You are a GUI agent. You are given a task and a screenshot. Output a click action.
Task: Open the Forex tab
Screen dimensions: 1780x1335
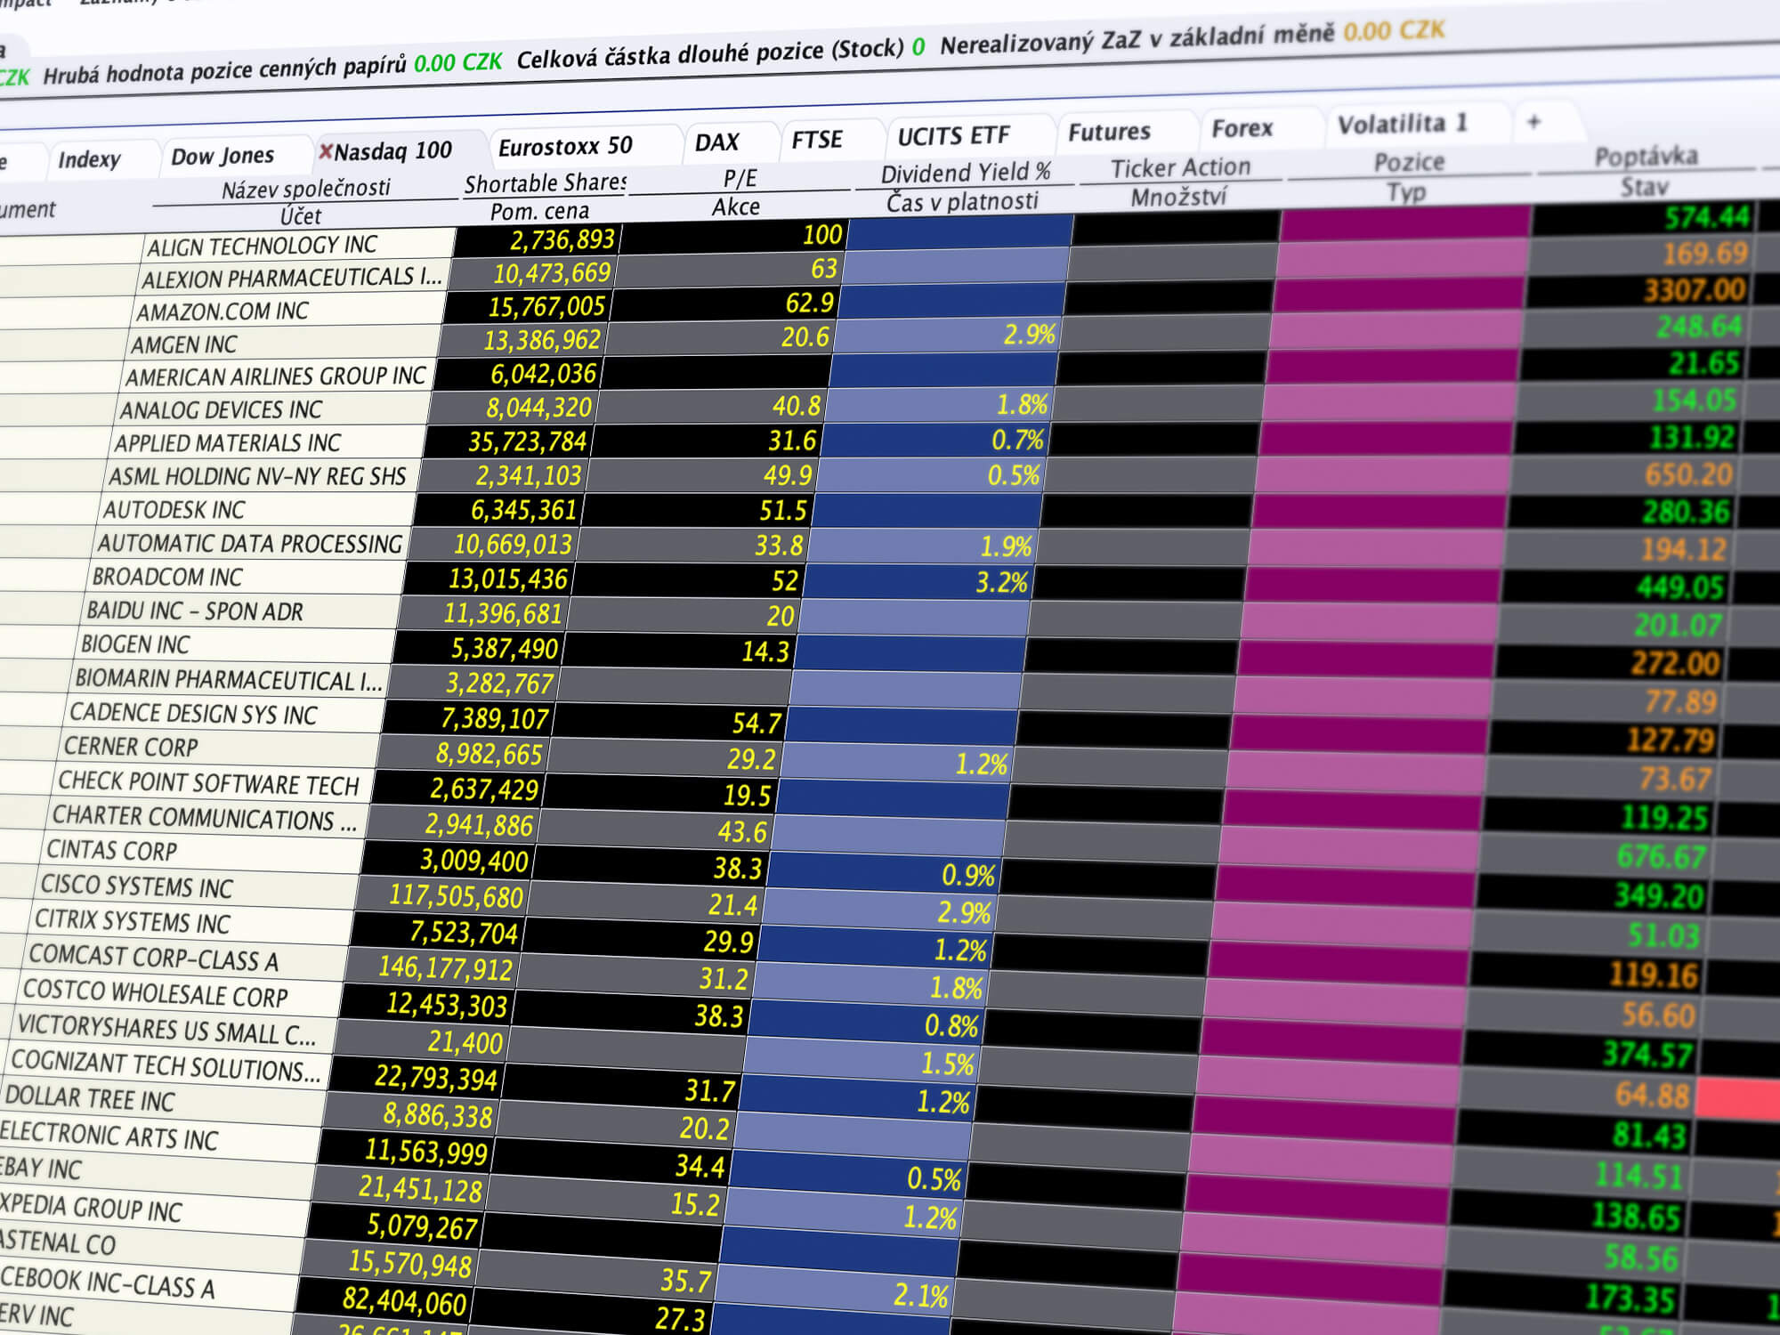[1242, 129]
